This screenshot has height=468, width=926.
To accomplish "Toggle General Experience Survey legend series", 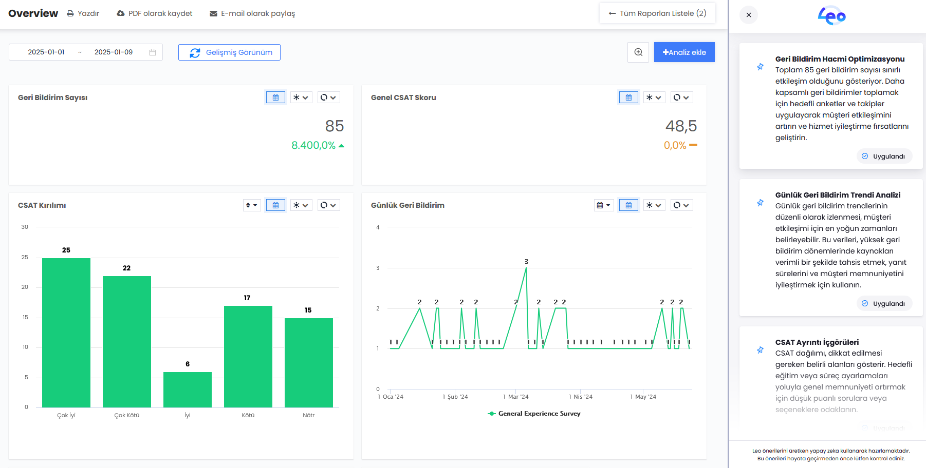I will [x=534, y=414].
